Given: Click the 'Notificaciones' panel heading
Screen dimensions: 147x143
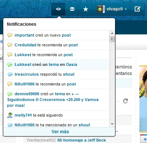Looking at the screenshot, I should click(21, 24).
